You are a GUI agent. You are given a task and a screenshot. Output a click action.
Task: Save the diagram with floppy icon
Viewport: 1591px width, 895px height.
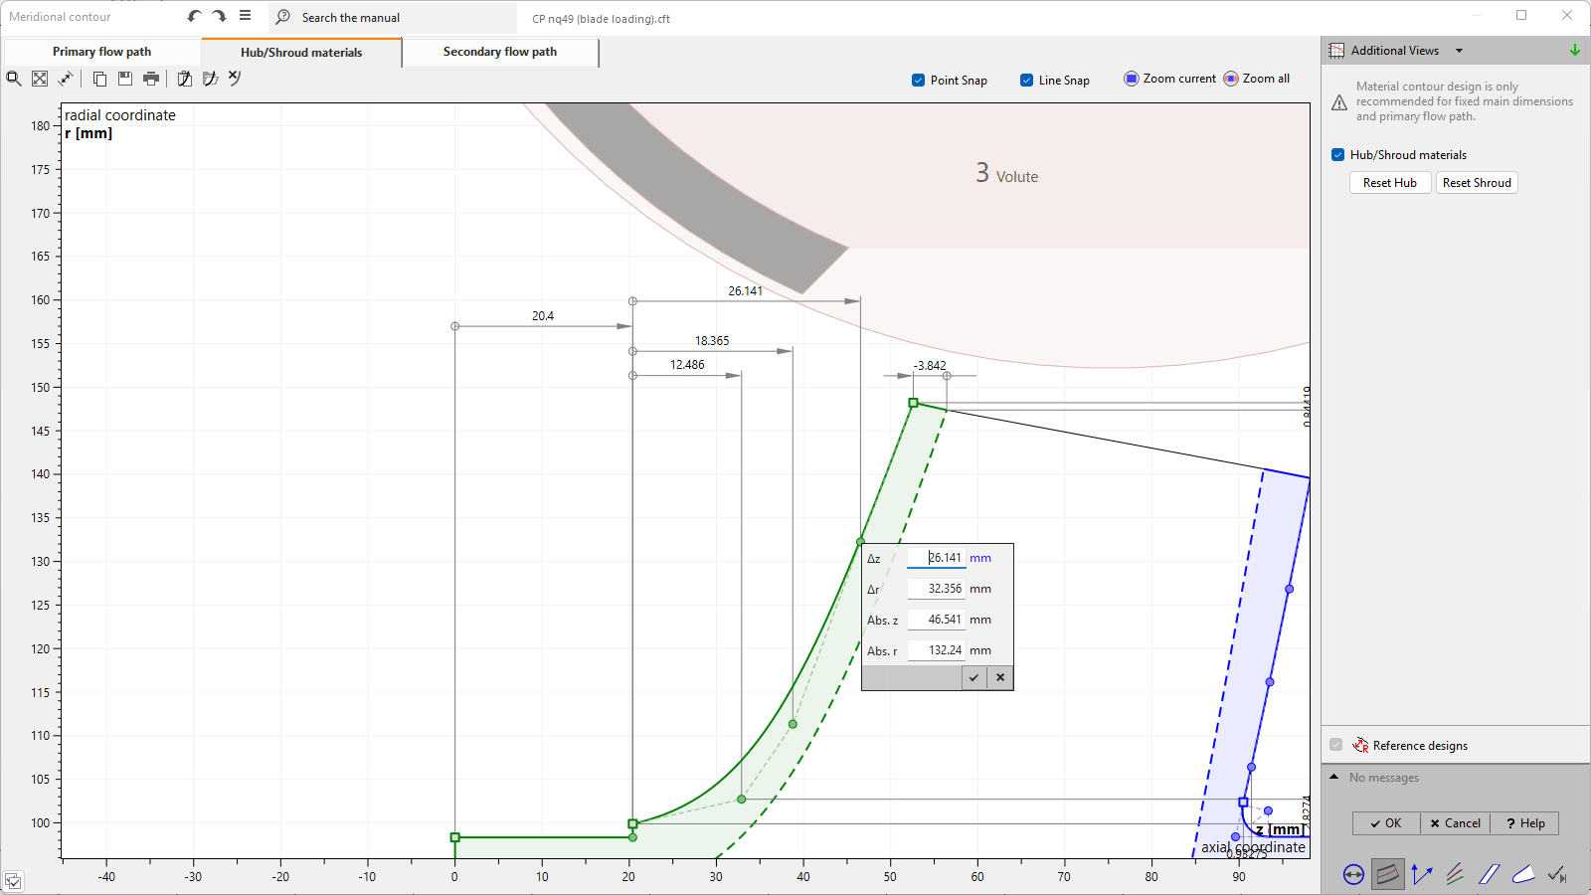point(125,79)
